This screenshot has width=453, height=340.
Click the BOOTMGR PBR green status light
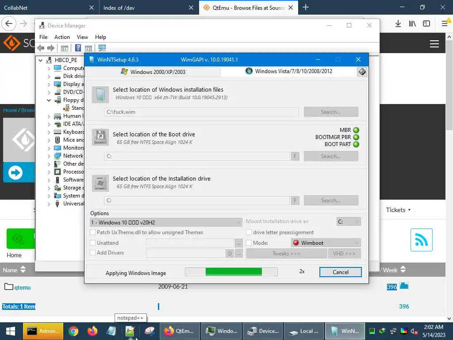tap(356, 137)
